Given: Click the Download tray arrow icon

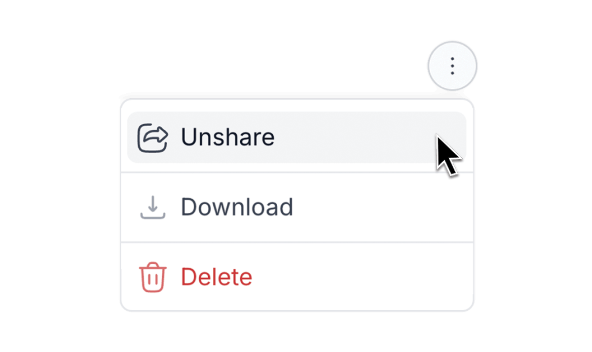Looking at the screenshot, I should click(x=152, y=207).
